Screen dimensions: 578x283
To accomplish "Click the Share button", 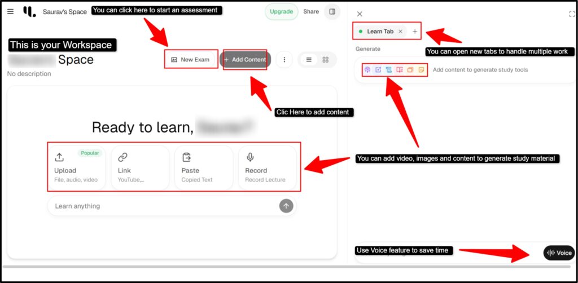I will tap(311, 11).
